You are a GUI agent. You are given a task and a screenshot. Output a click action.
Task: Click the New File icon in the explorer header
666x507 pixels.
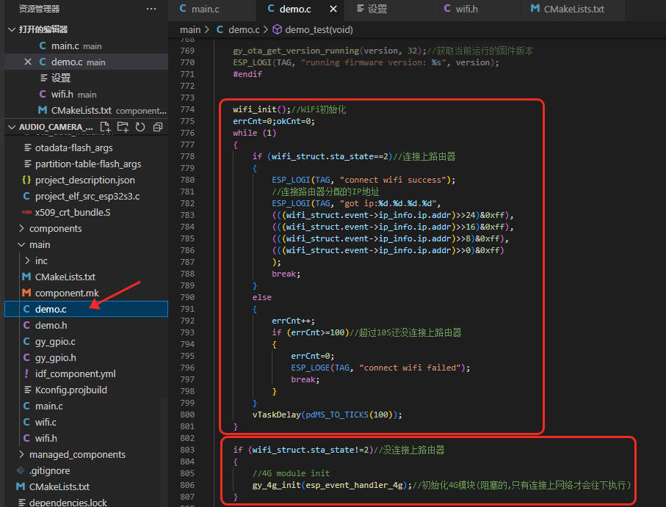(x=105, y=127)
